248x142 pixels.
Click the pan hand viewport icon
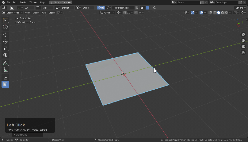(x=243, y=40)
